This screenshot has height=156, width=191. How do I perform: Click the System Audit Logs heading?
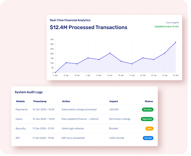coord(29,92)
